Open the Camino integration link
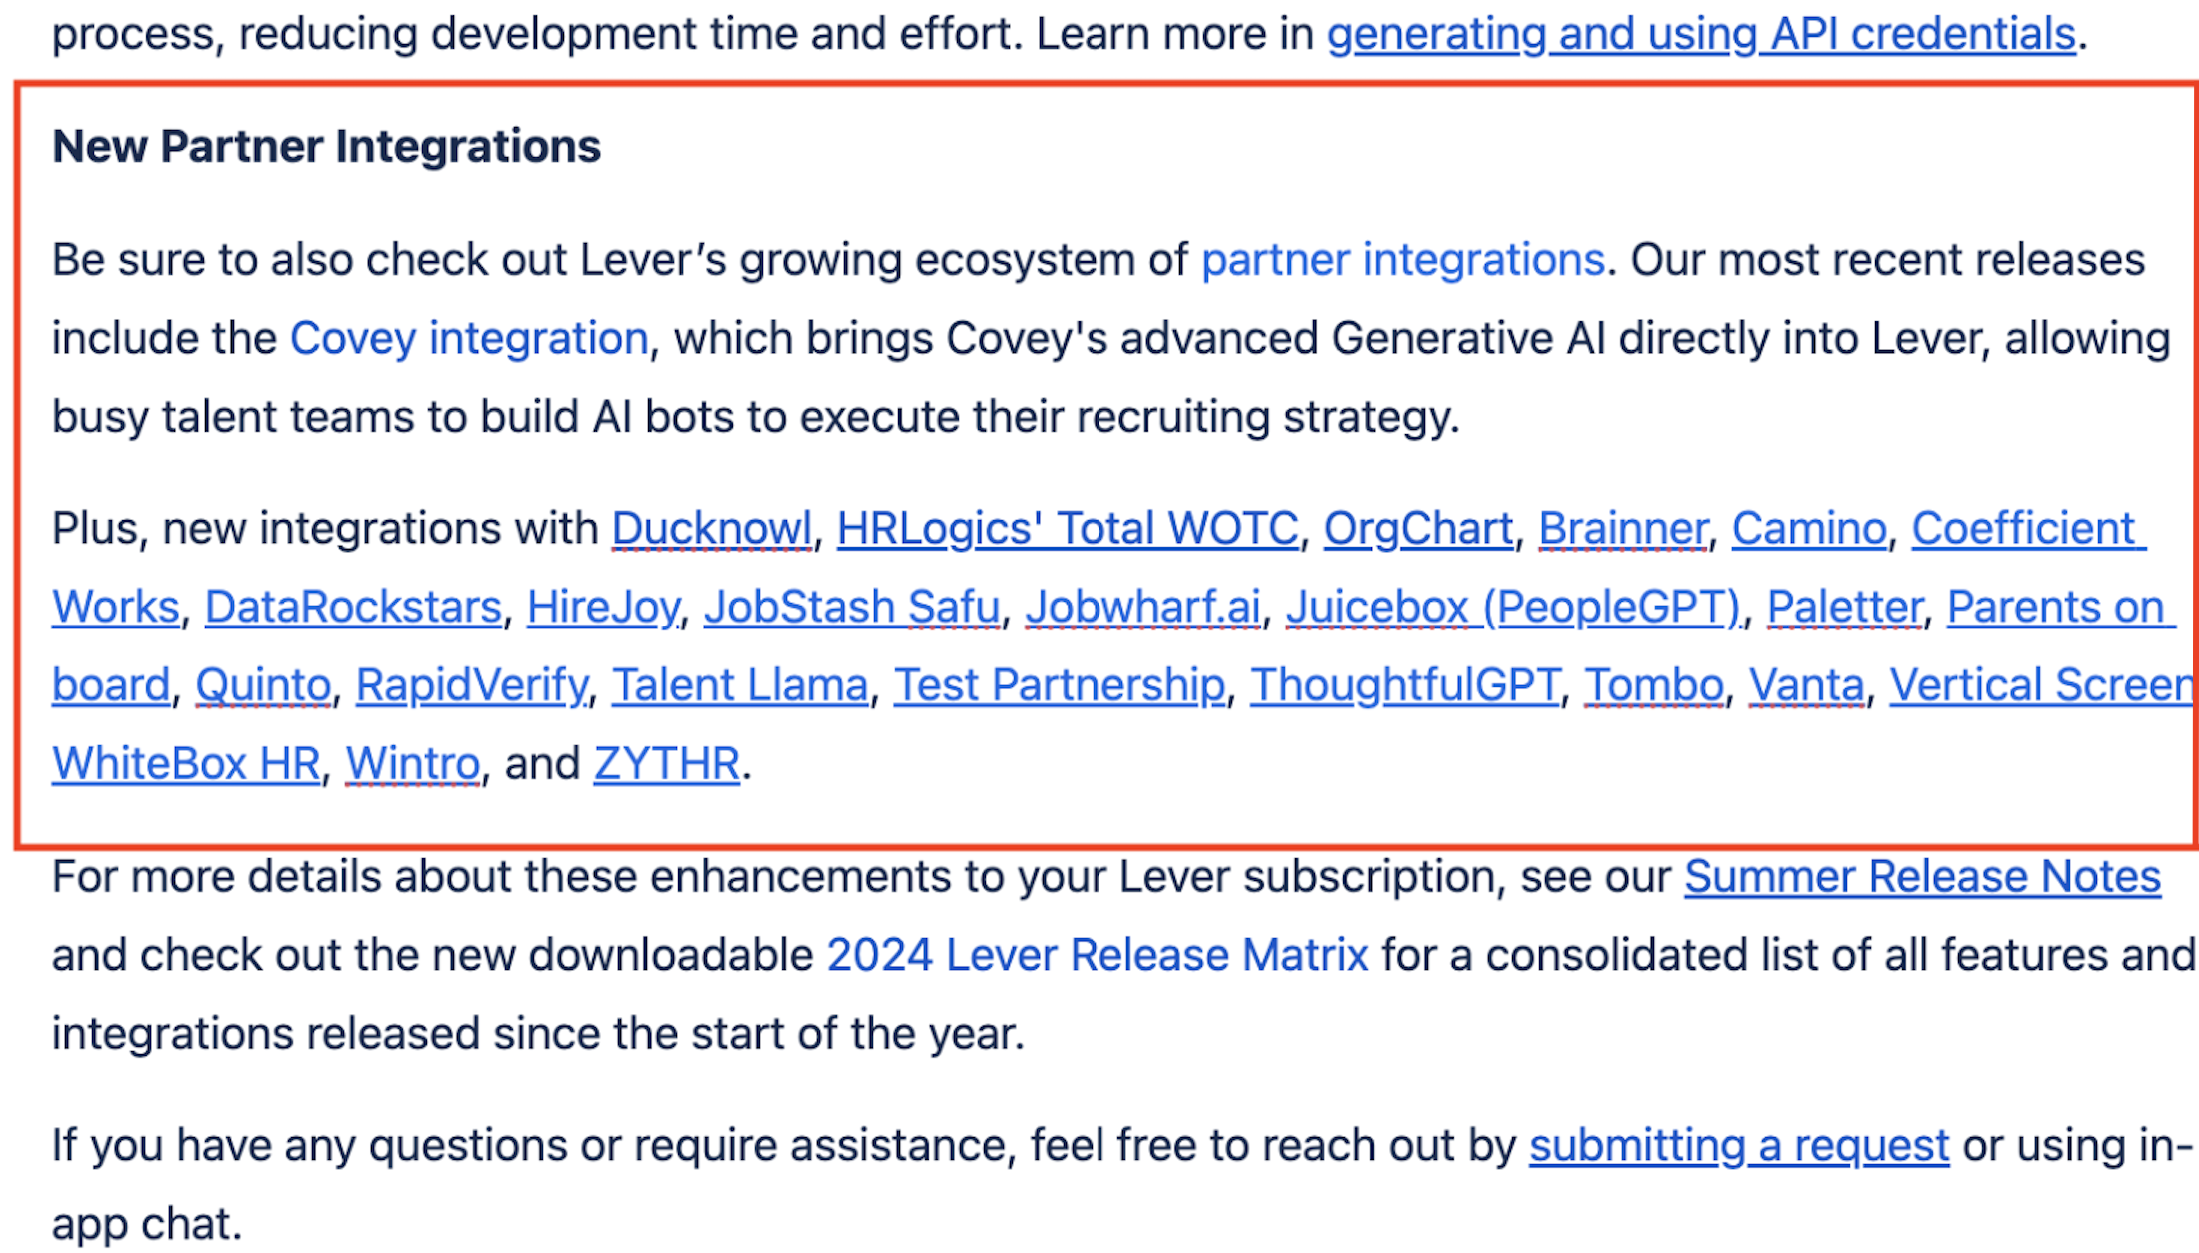2199x1253 pixels. [1809, 529]
